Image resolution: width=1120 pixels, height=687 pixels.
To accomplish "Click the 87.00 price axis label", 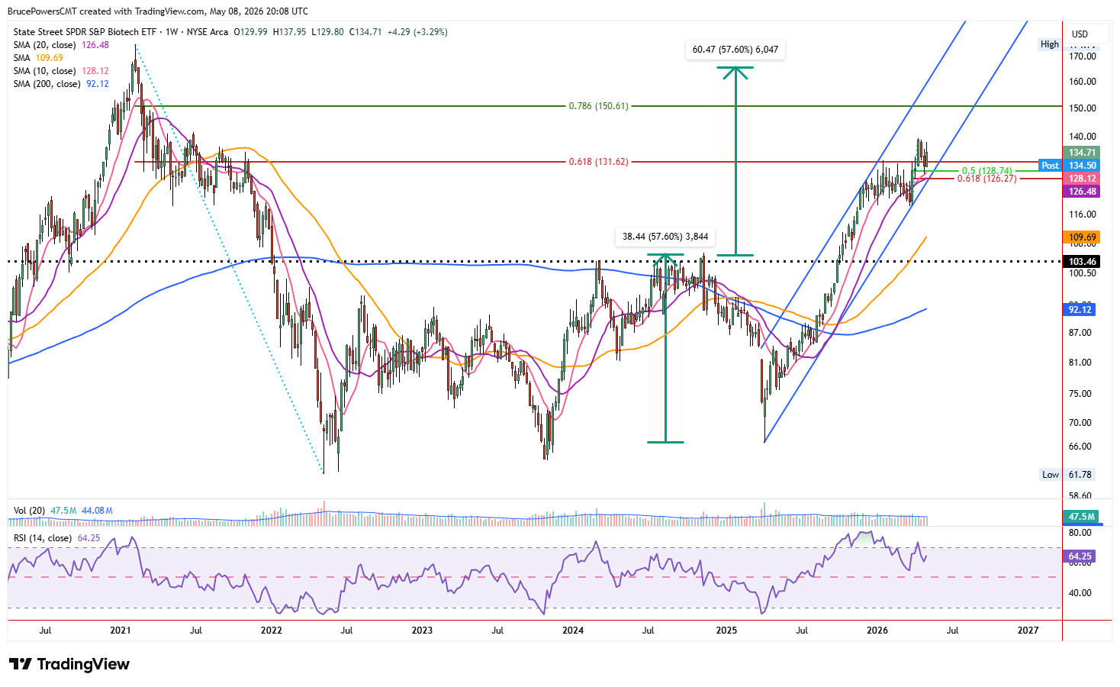I will [x=1080, y=333].
